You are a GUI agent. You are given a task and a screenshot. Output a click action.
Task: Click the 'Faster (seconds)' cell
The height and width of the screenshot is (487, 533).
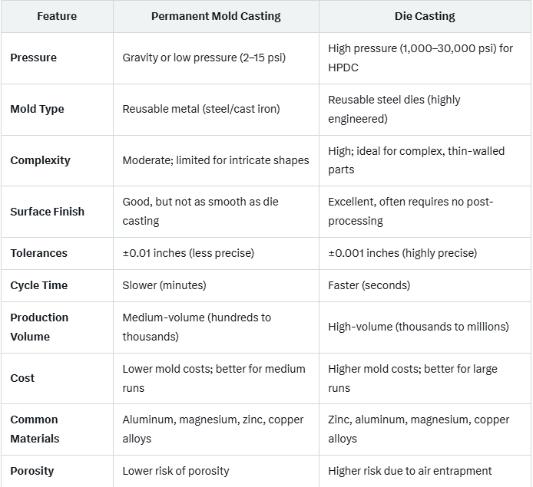pos(369,285)
